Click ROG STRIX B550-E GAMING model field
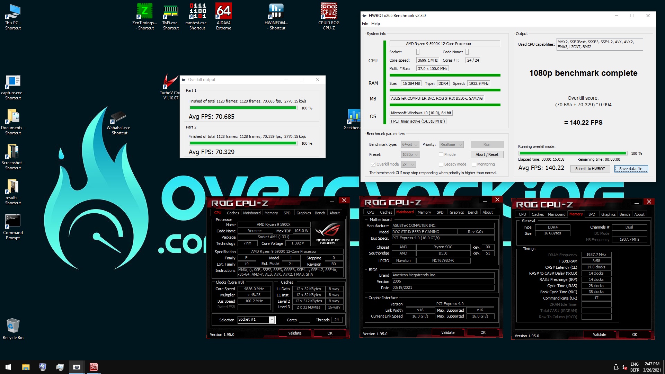This screenshot has width=665, height=374. point(424,232)
